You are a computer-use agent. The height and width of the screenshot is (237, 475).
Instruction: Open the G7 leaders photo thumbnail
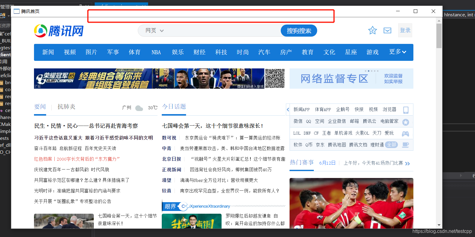pyautogui.click(x=64, y=221)
